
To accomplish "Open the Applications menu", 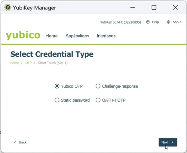I will (77, 36).
